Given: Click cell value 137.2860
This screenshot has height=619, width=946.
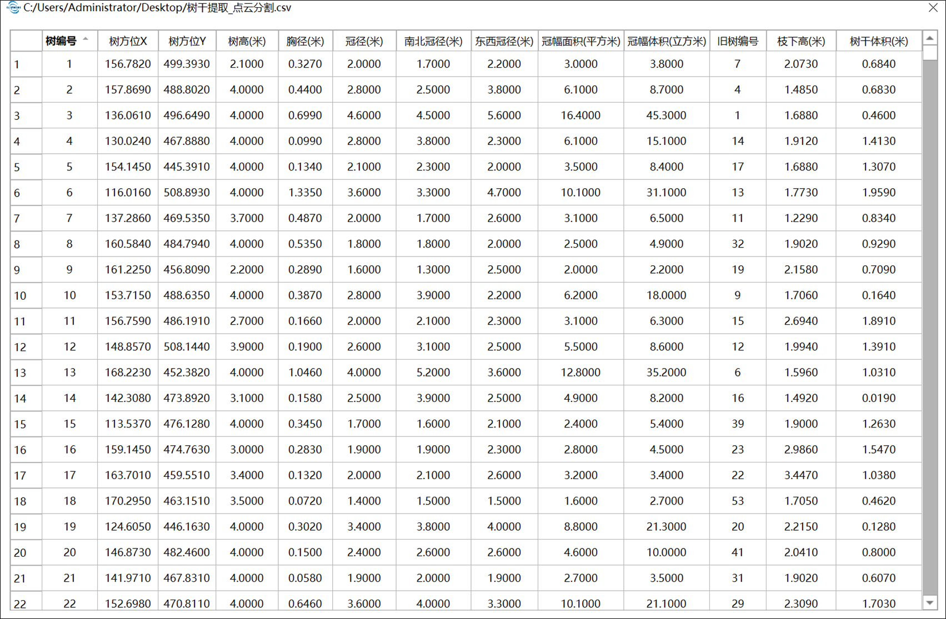Looking at the screenshot, I should pos(128,218).
